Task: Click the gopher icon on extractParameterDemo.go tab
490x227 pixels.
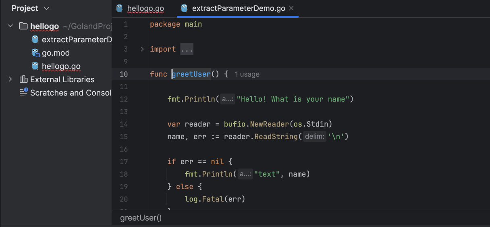Action: [184, 8]
